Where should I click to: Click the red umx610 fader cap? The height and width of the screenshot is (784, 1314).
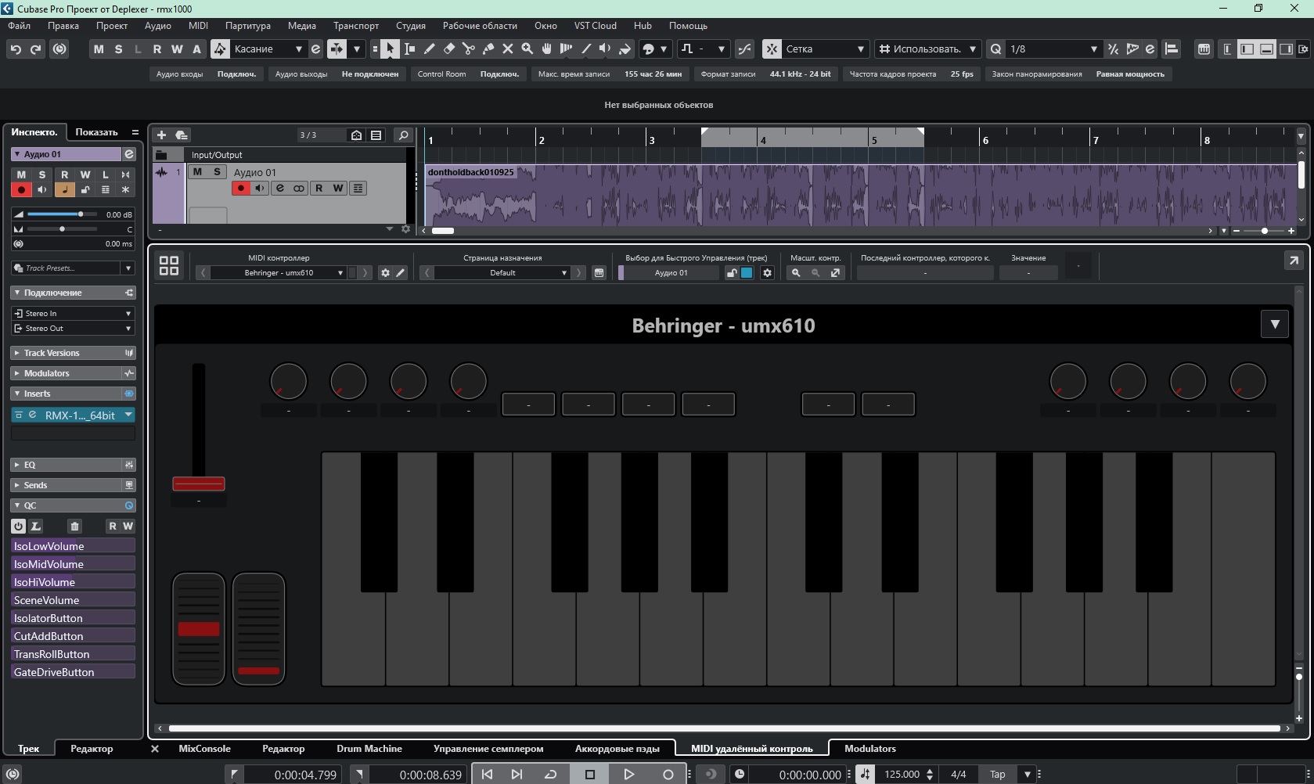pyautogui.click(x=199, y=484)
